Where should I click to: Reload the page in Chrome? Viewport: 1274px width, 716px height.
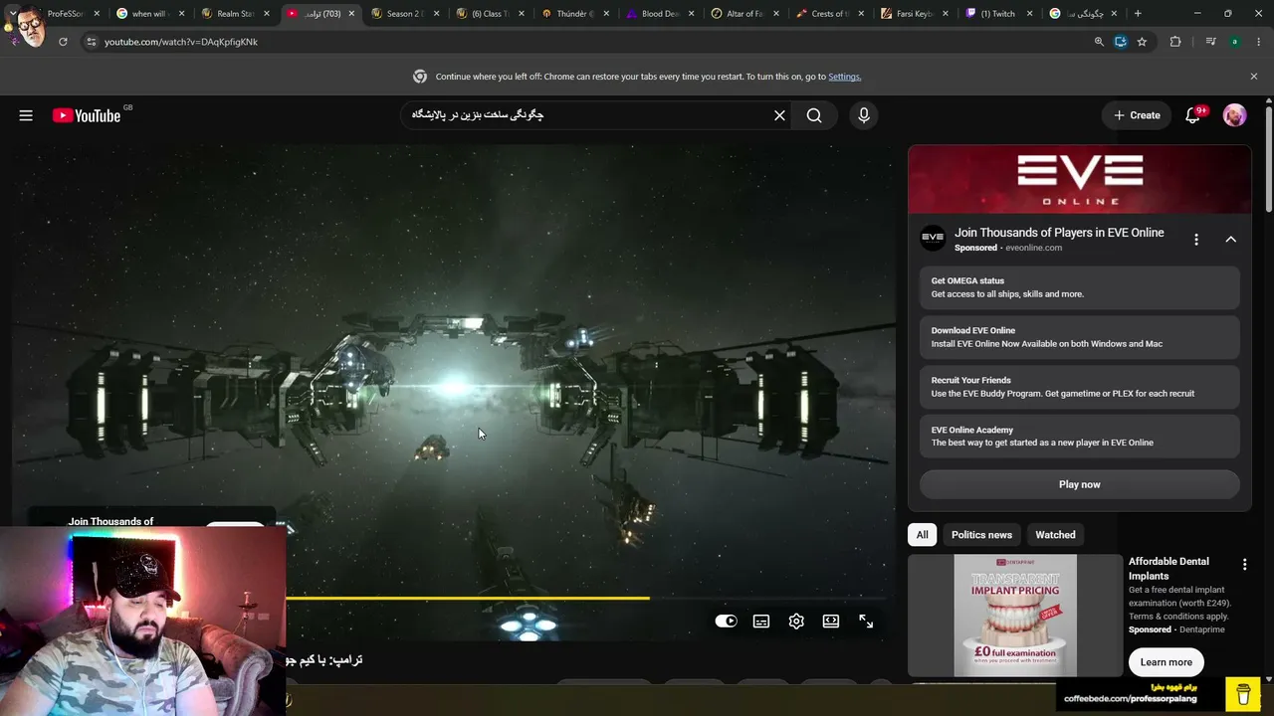(63, 42)
